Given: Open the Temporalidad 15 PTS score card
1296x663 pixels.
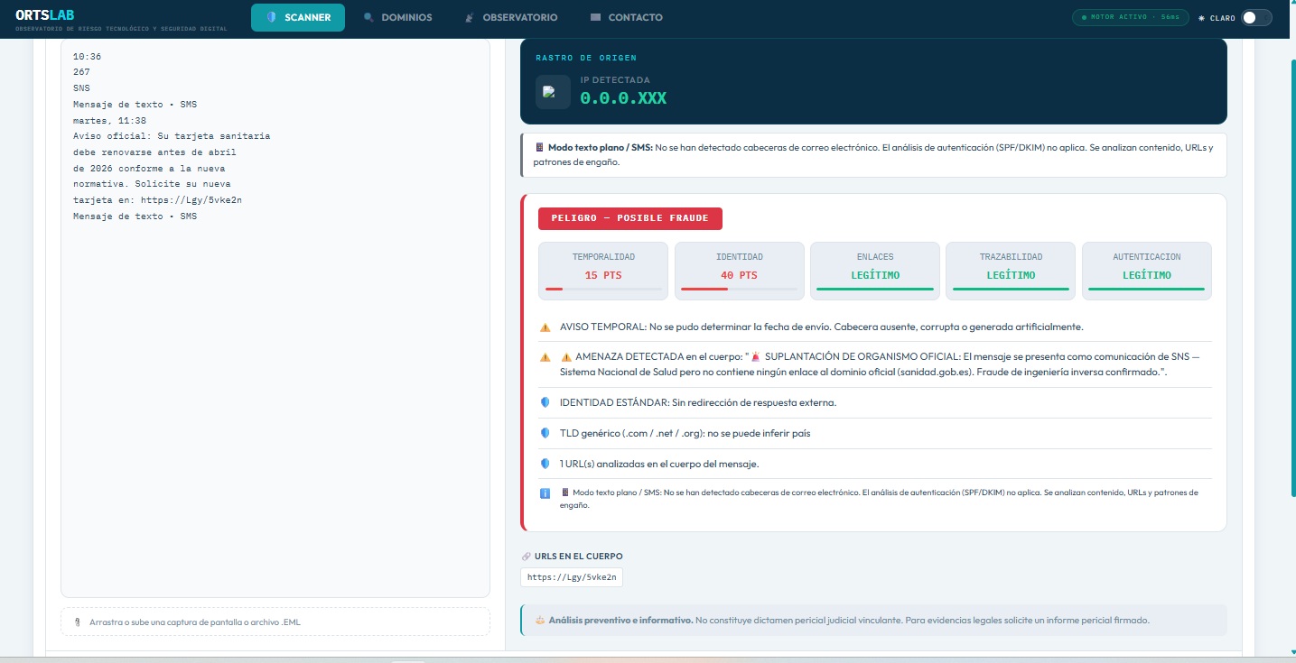Looking at the screenshot, I should click(603, 271).
